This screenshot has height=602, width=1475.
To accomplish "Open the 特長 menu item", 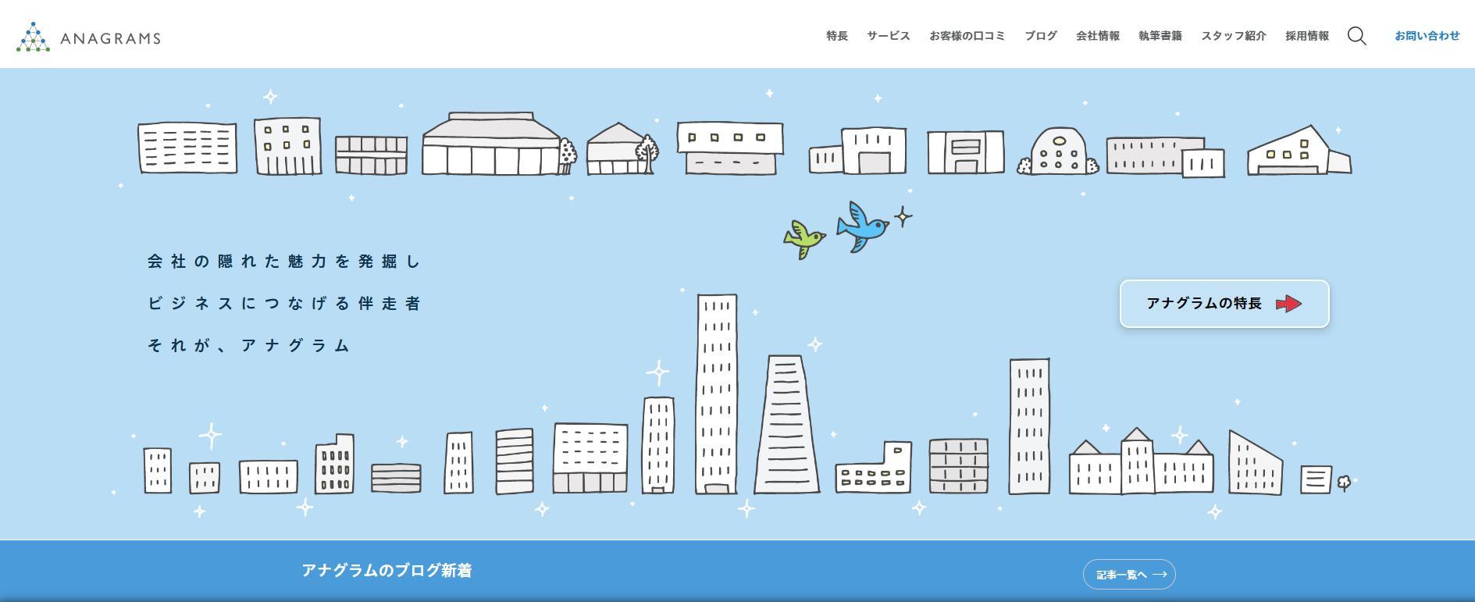I will tap(837, 36).
